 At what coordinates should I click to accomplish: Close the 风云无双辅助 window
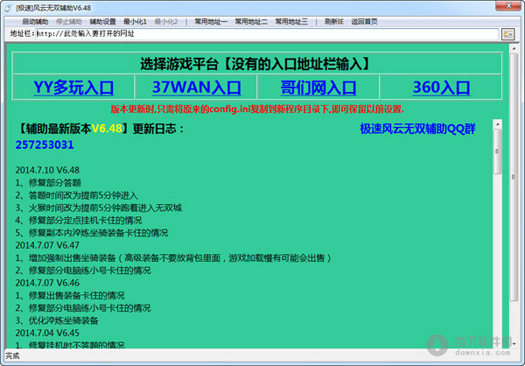[x=508, y=6]
